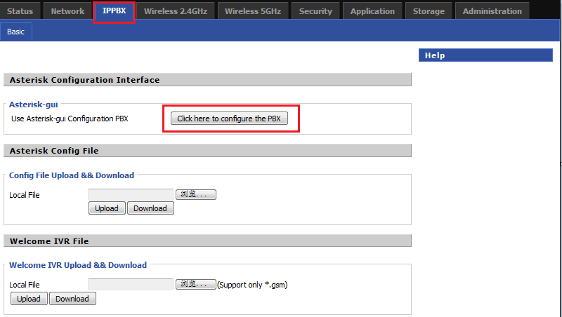This screenshot has height=317, width=562.
Task: Download the Welcome IVR file
Action: click(72, 299)
